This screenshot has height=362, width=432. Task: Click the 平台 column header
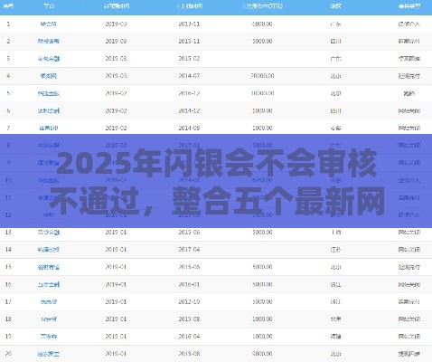[49, 5]
